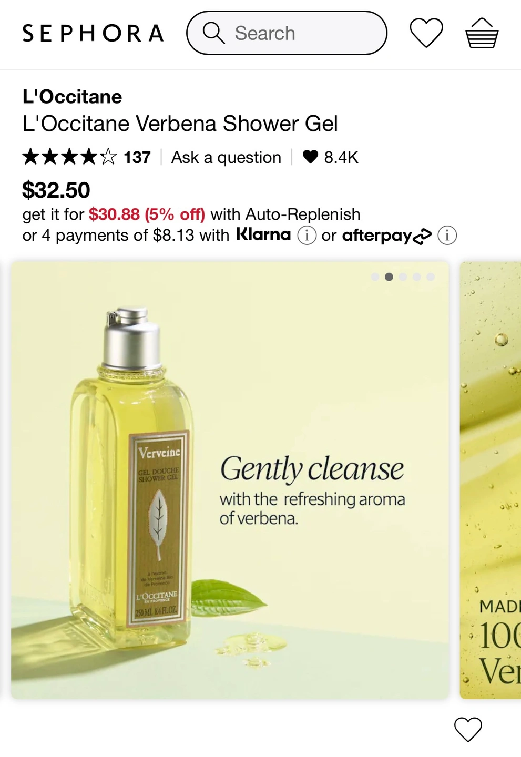Open the Loves heart icon in header

[x=426, y=33]
